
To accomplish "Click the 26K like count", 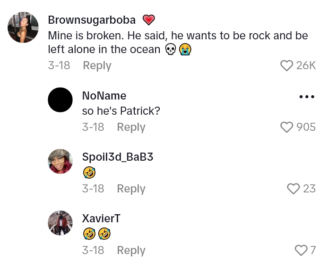I will [306, 65].
